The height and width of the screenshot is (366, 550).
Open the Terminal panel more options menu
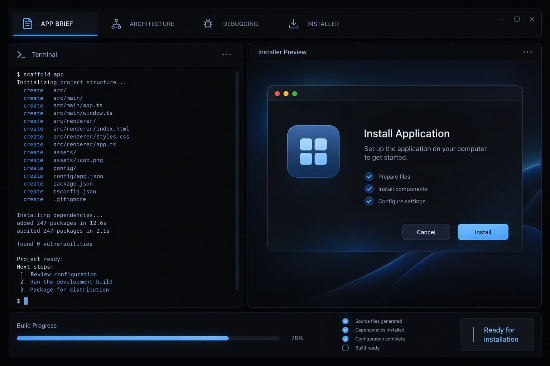pyautogui.click(x=227, y=54)
